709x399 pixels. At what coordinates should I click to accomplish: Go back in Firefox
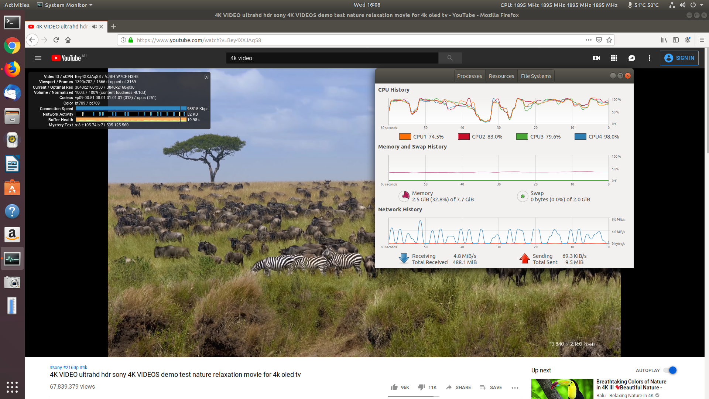point(32,40)
